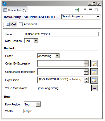Click the Order By Expression label
Screen dimensions: 105x121
pyautogui.click(x=18, y=63)
